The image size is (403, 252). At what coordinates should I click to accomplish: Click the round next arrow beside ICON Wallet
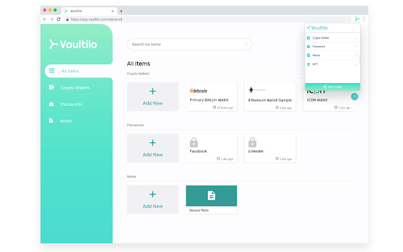(x=355, y=96)
